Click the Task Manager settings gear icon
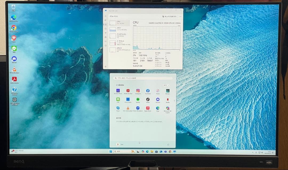 pos(106,67)
